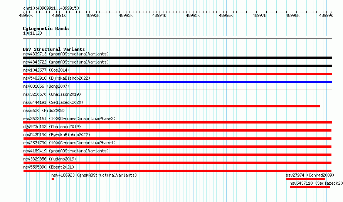Screen dimensions: 343x202
Task: Open variant nsv4339713 label
Action: coord(66,54)
